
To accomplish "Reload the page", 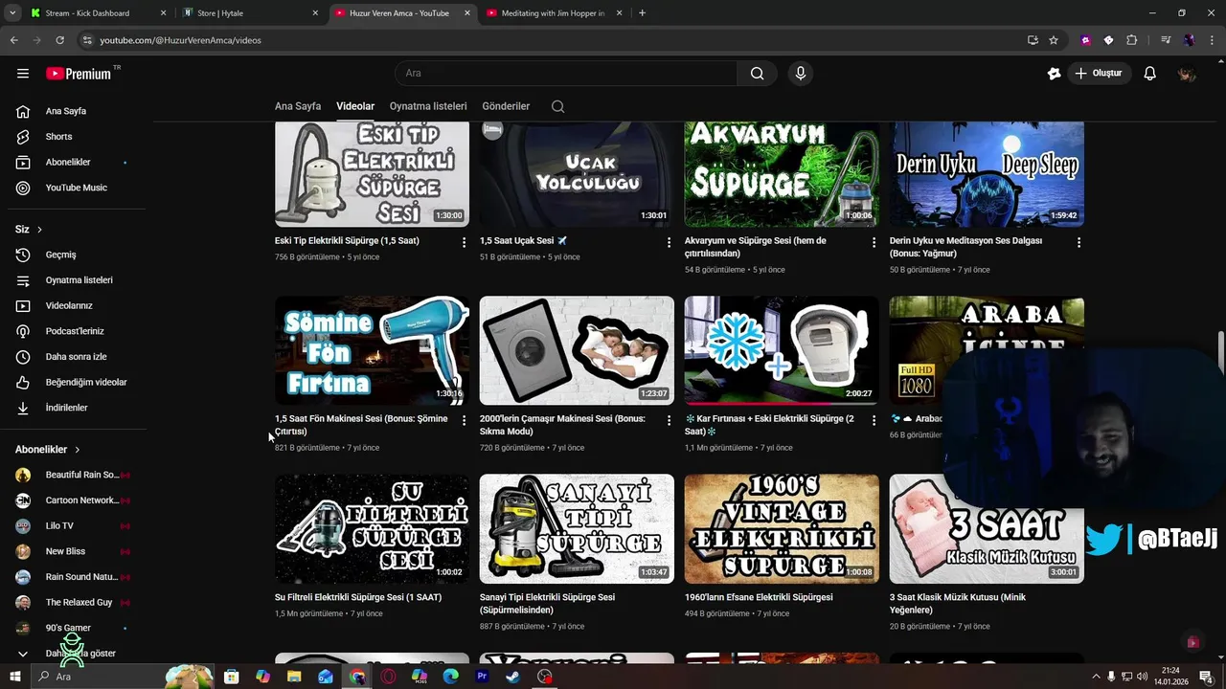I will (x=59, y=40).
